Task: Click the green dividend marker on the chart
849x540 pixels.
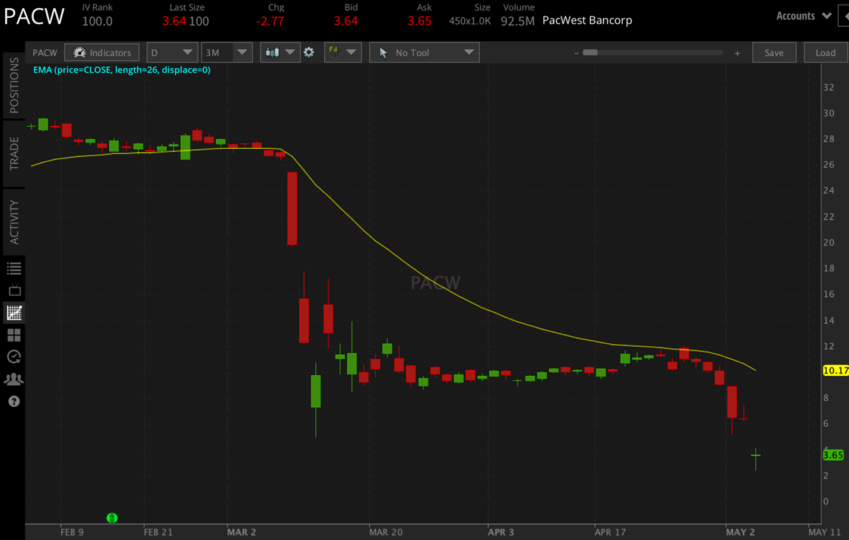Action: [x=112, y=518]
